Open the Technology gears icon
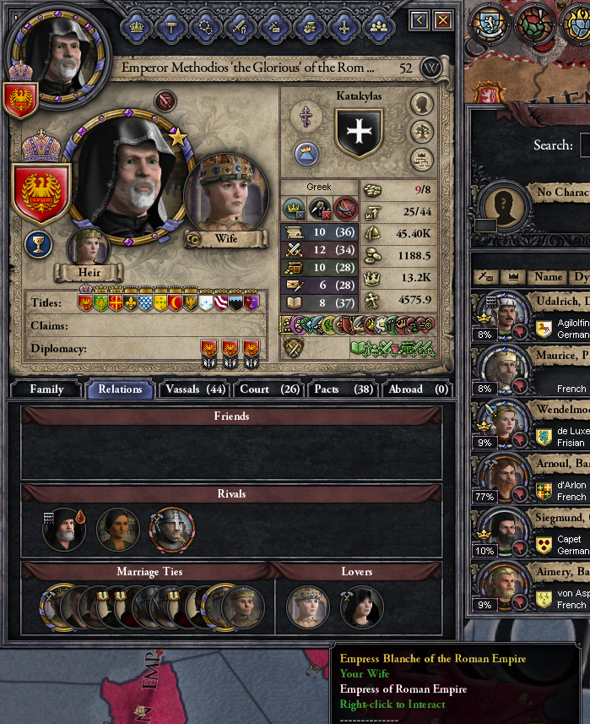 [206, 27]
